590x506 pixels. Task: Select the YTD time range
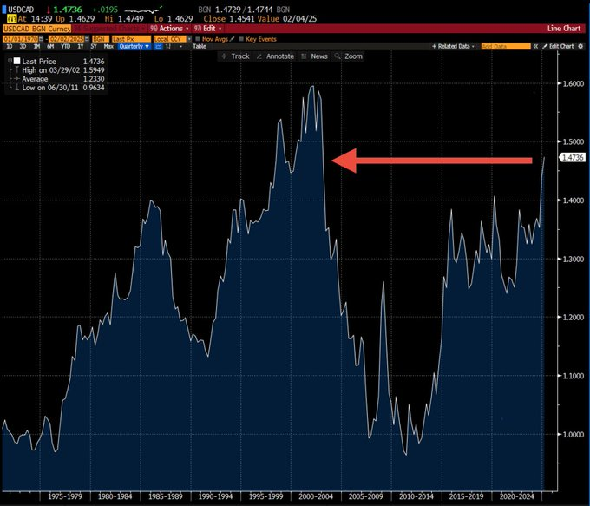coord(65,46)
